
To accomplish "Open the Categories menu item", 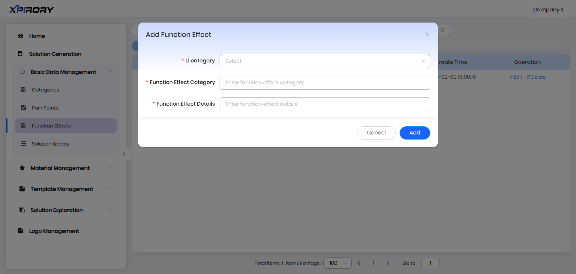I will point(45,90).
